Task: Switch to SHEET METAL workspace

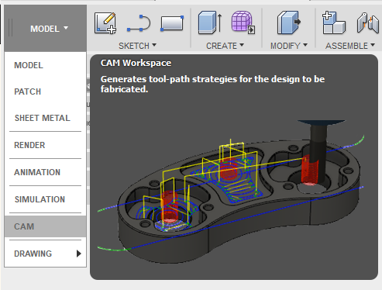Action: click(x=46, y=118)
